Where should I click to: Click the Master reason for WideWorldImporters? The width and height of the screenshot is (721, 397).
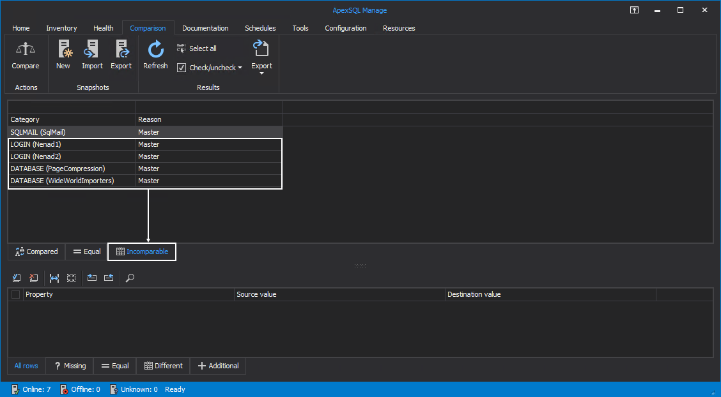click(148, 181)
